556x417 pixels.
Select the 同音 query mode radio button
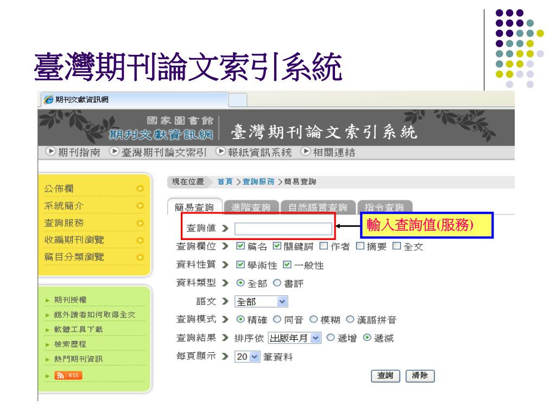pos(277,319)
